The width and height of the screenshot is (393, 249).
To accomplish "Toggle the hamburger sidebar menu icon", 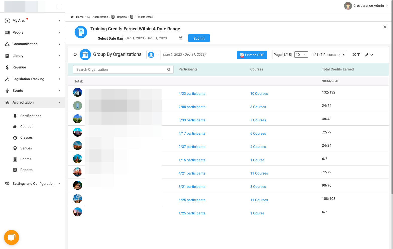I will pos(60,7).
